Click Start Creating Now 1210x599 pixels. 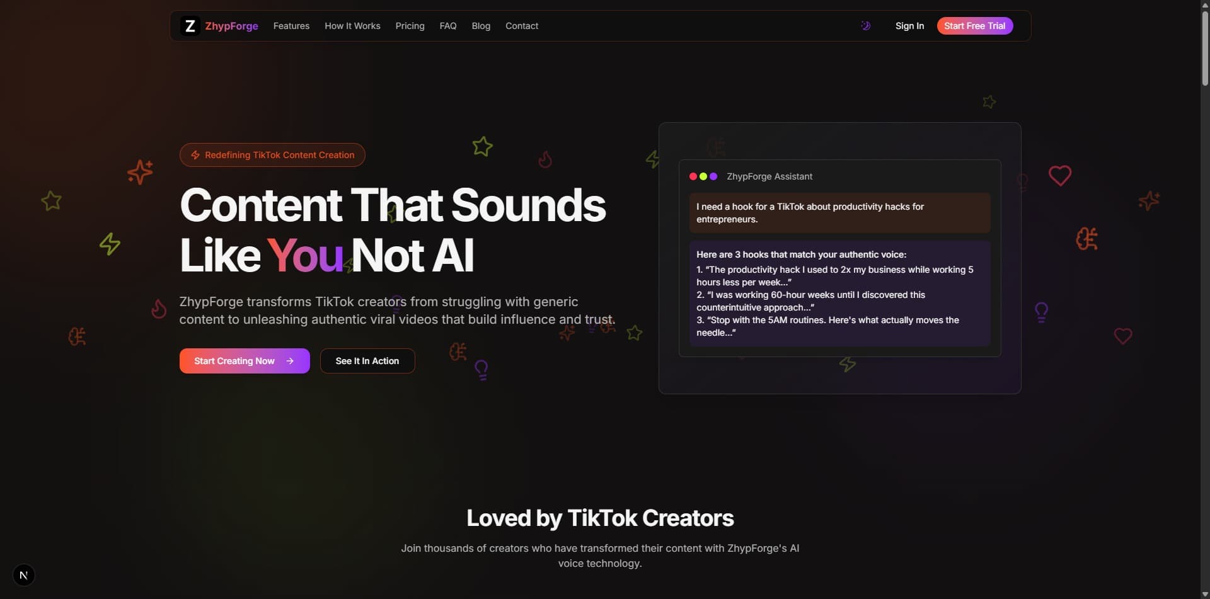pyautogui.click(x=244, y=361)
